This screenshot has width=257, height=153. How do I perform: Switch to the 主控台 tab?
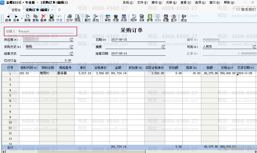pyautogui.click(x=16, y=10)
